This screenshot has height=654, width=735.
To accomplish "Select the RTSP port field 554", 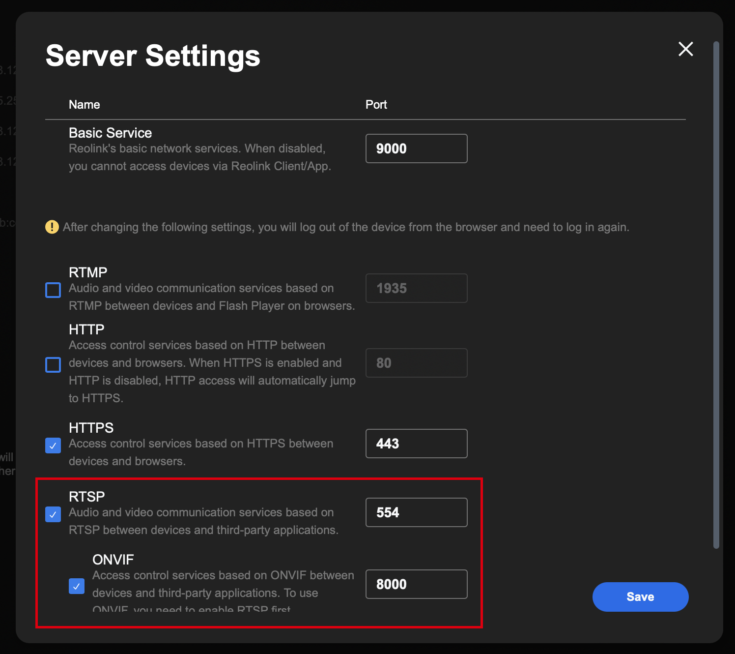I will coord(416,512).
